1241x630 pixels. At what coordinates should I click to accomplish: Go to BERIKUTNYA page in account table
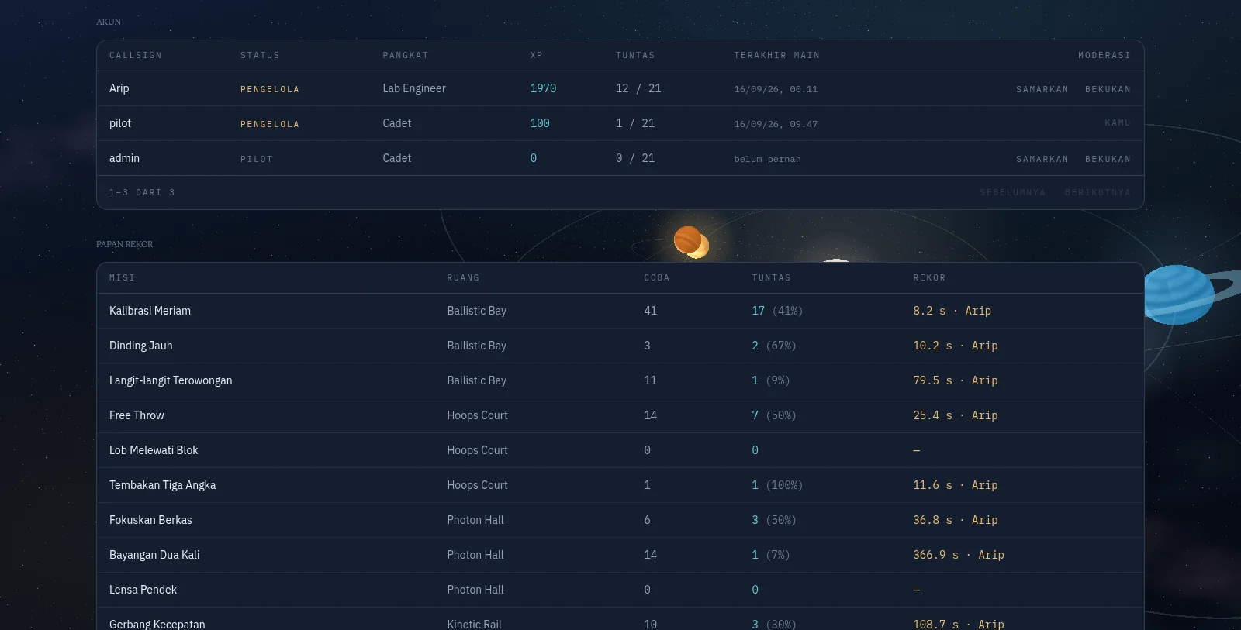pos(1098,192)
